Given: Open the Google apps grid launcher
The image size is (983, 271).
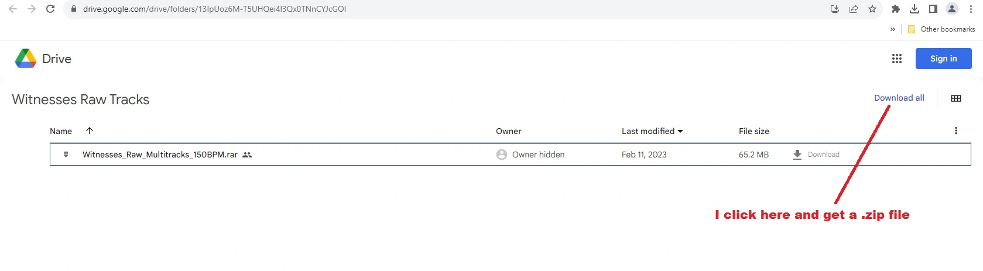Looking at the screenshot, I should tap(896, 59).
